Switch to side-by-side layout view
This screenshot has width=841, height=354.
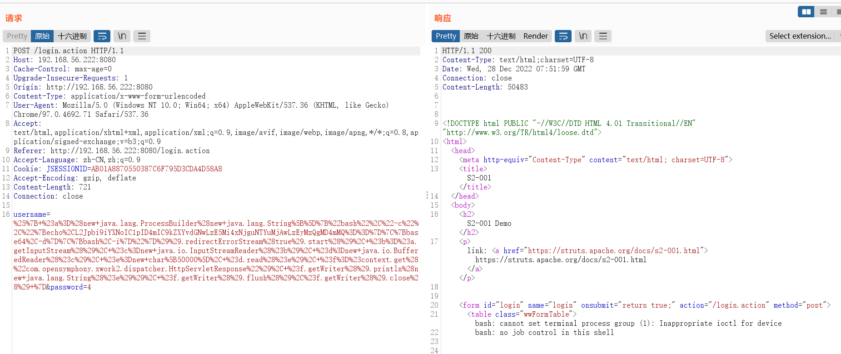click(x=806, y=12)
